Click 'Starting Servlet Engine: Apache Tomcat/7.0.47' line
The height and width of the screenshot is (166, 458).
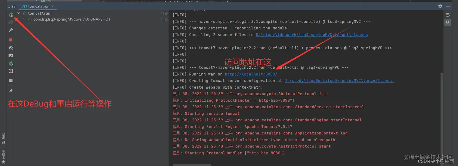click(x=232, y=127)
